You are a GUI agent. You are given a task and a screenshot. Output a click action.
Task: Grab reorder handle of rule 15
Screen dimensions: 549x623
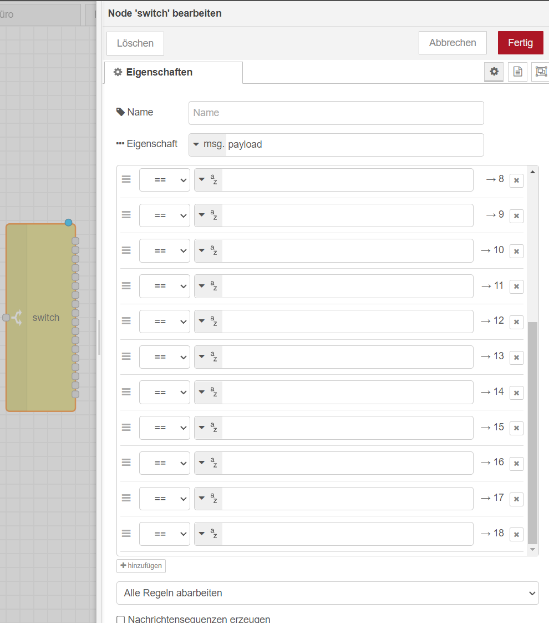[x=126, y=427]
